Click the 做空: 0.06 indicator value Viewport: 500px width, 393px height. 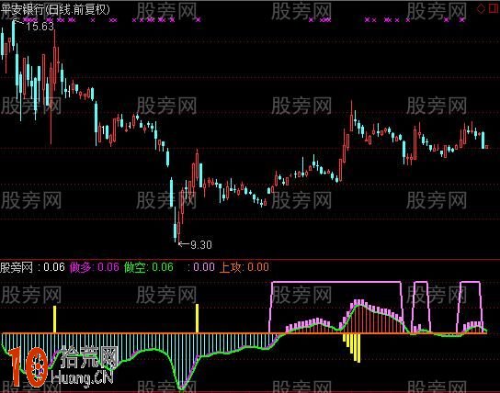point(149,267)
